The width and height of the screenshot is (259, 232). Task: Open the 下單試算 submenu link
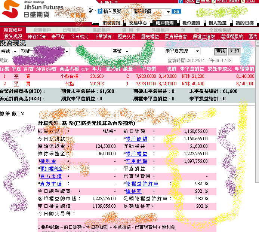tap(103, 37)
